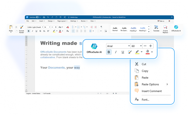
Task: Expand the styles gallery bottom arrow
Action: (149, 32)
